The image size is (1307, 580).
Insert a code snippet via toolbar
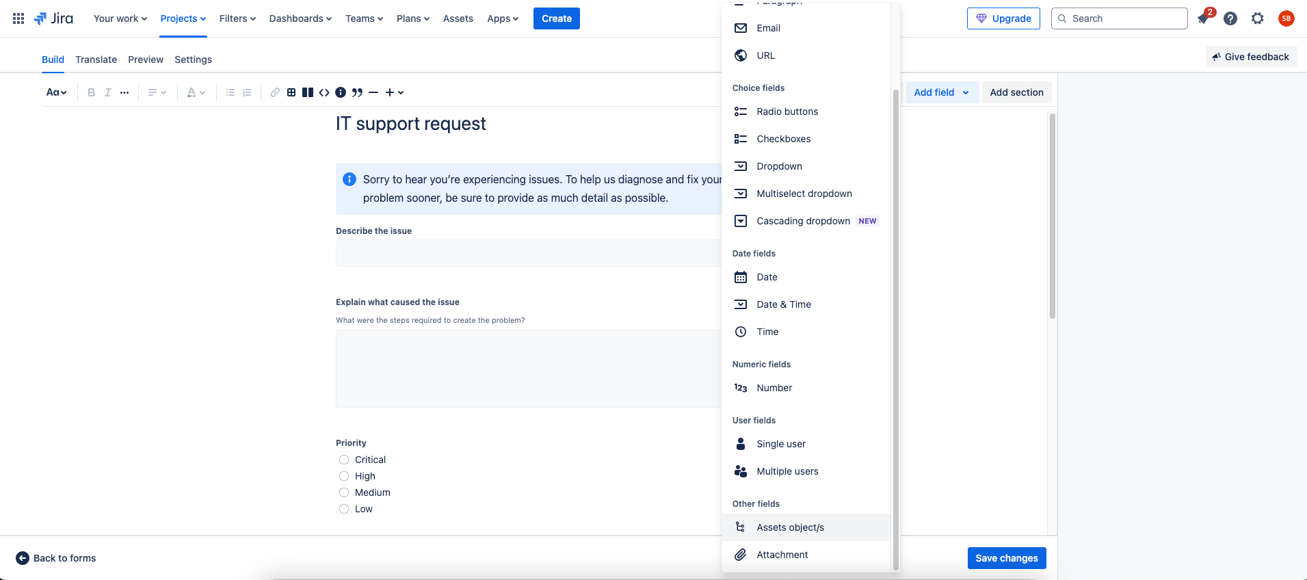pyautogui.click(x=324, y=92)
